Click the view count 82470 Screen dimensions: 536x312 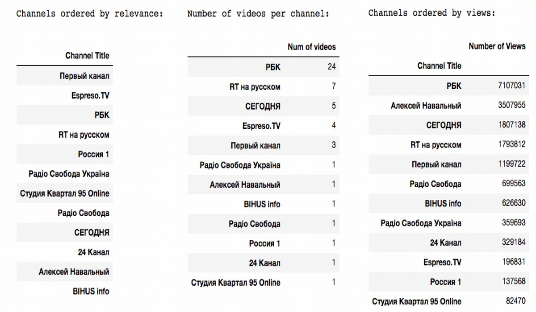click(x=515, y=301)
